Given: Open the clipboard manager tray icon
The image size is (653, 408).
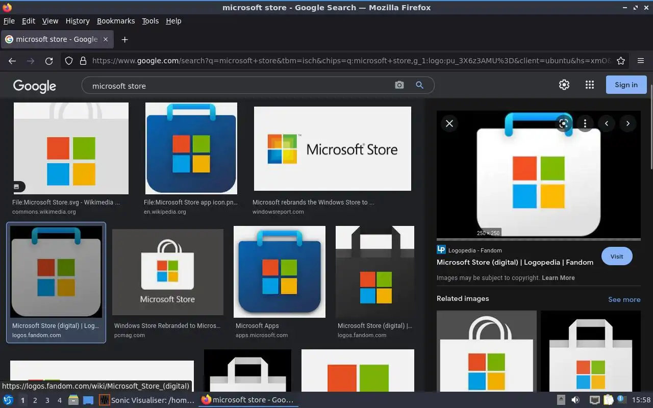Looking at the screenshot, I should (608, 400).
